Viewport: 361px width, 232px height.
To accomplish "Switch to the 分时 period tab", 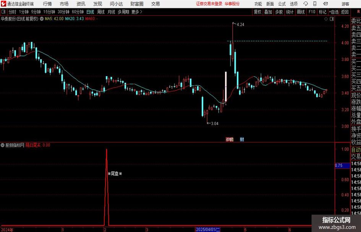I will 13,12.
